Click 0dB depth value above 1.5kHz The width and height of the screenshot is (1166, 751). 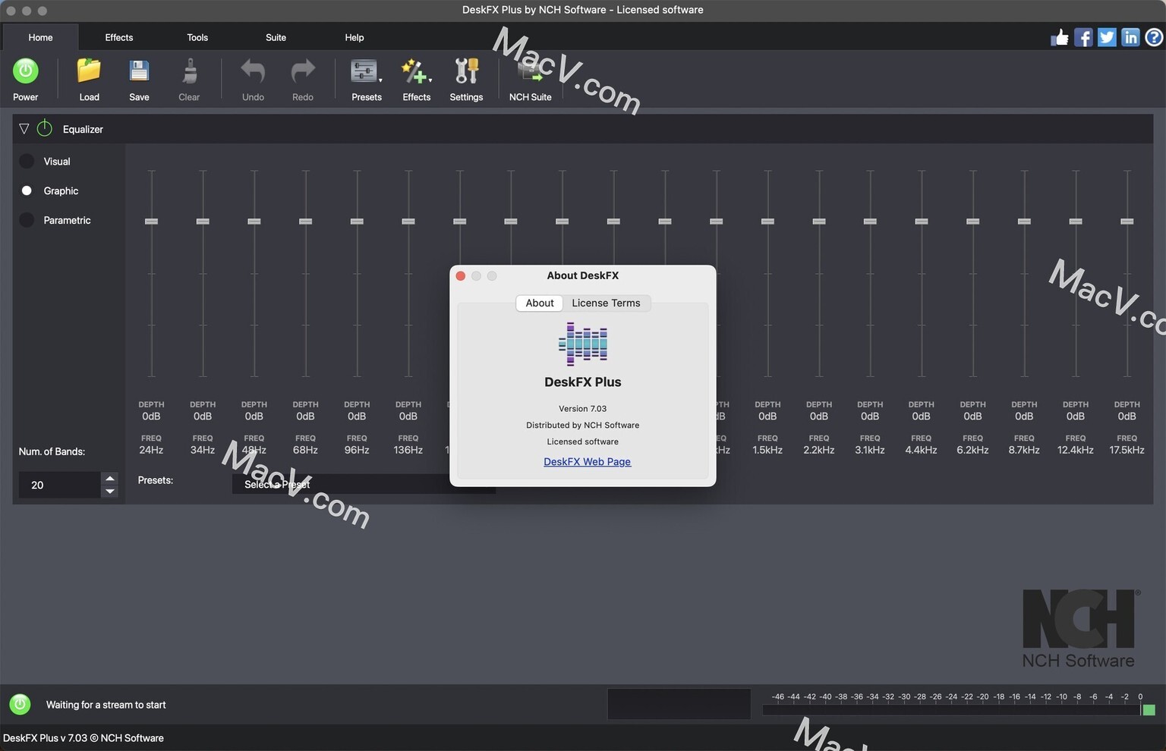[x=767, y=416]
